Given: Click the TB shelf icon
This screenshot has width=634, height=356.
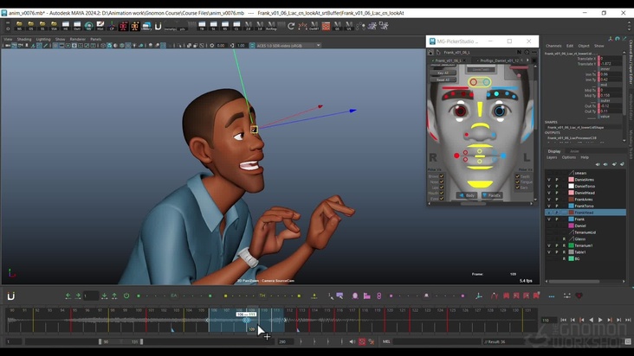Looking at the screenshot, I should coord(202,26).
